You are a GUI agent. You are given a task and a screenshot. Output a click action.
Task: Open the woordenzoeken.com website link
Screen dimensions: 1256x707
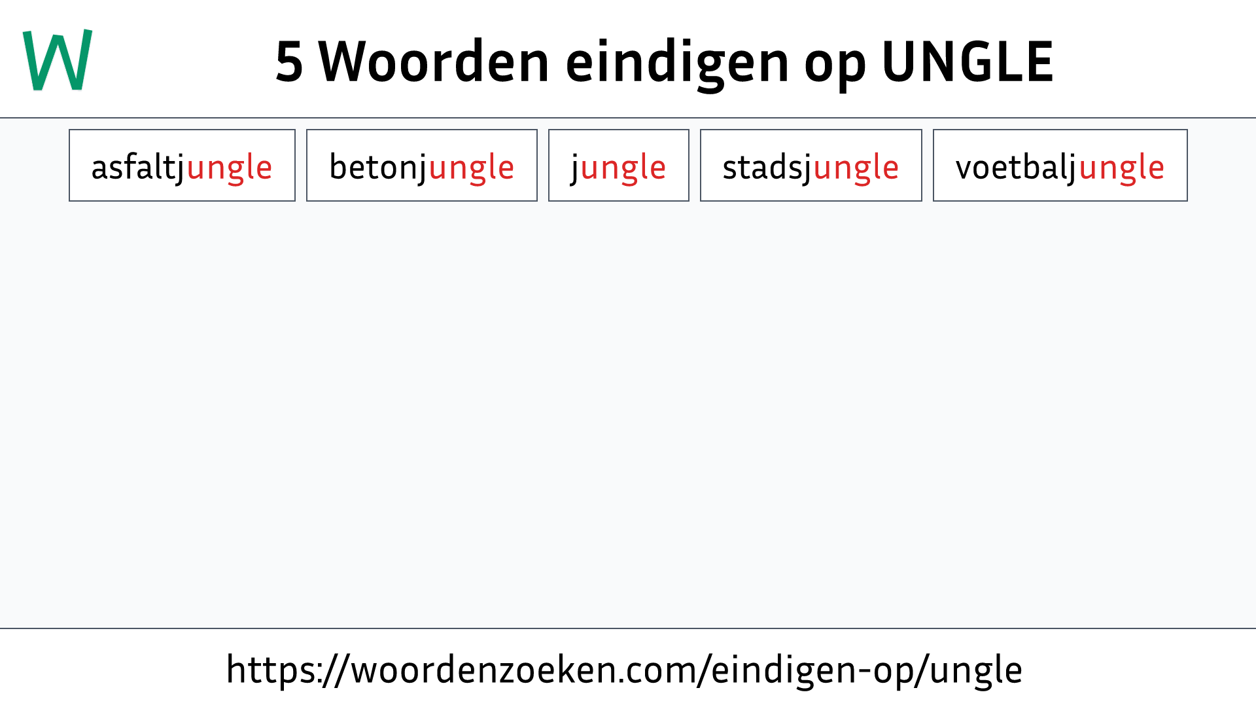(628, 669)
